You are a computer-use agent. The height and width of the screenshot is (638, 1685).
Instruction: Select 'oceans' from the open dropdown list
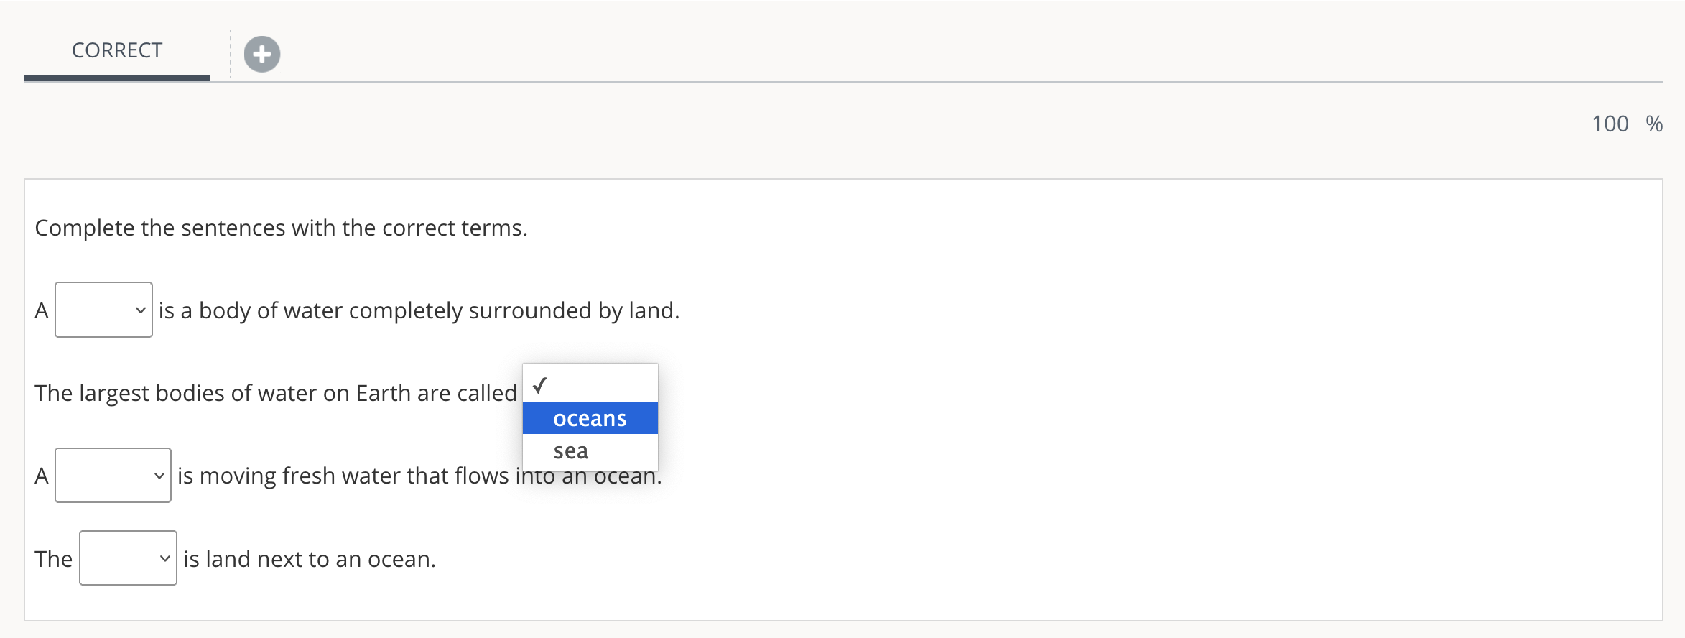(x=590, y=418)
